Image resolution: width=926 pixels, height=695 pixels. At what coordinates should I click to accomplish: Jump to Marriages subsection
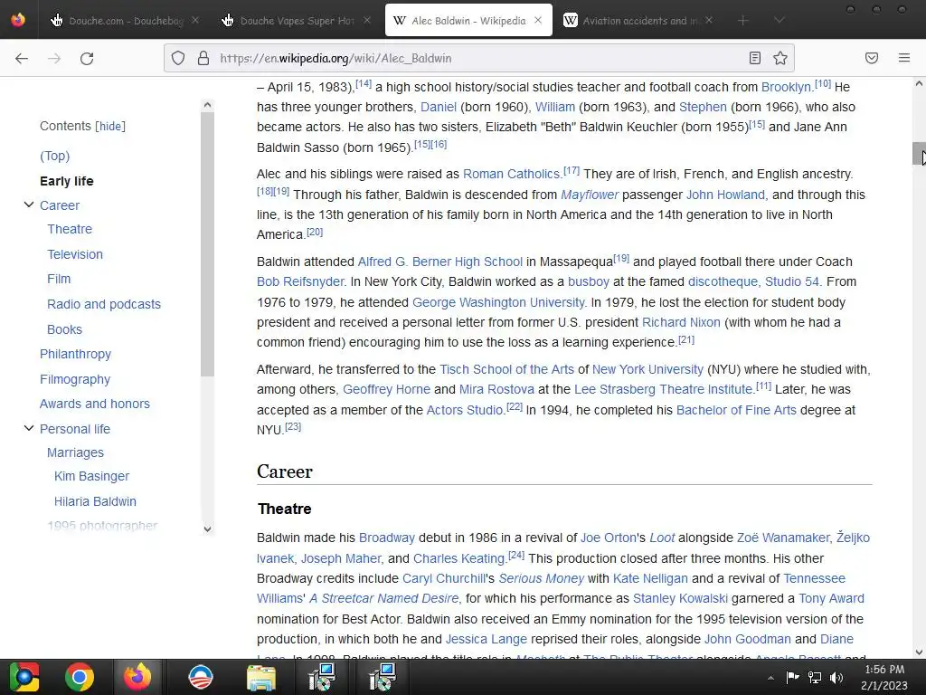tap(76, 452)
